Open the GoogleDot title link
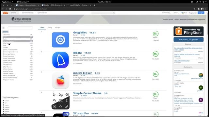 tap(80, 32)
